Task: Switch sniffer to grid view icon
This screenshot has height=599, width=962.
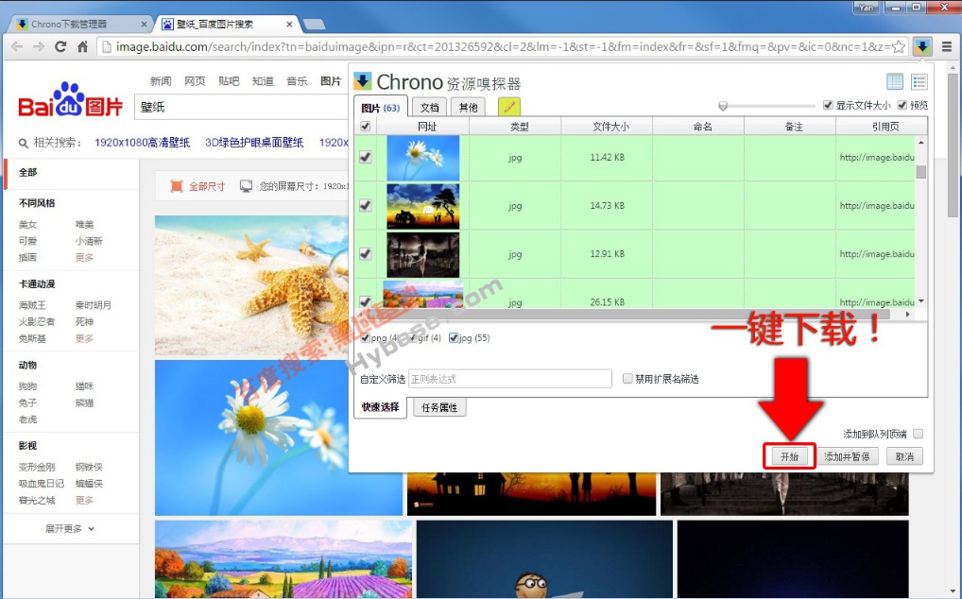Action: 895,81
